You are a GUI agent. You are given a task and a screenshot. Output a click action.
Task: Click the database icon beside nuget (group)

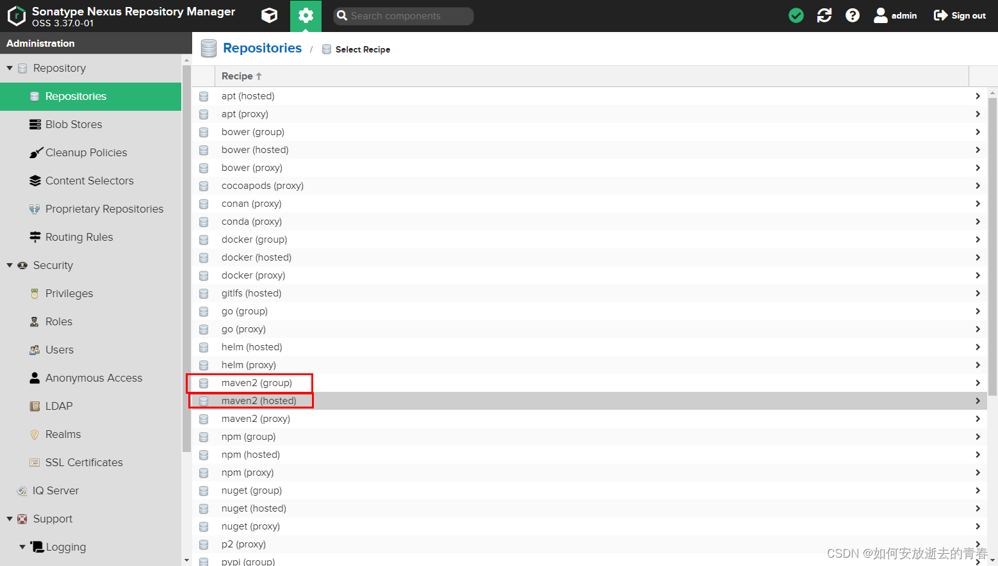(x=204, y=490)
